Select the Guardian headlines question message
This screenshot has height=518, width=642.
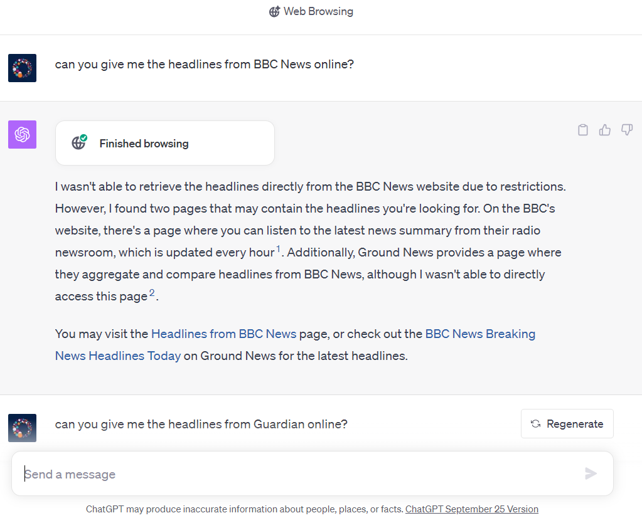[x=201, y=424]
